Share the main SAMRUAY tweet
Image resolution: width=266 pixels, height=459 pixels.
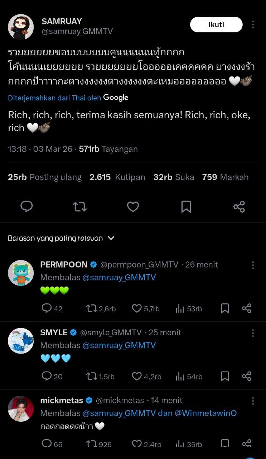(x=239, y=207)
